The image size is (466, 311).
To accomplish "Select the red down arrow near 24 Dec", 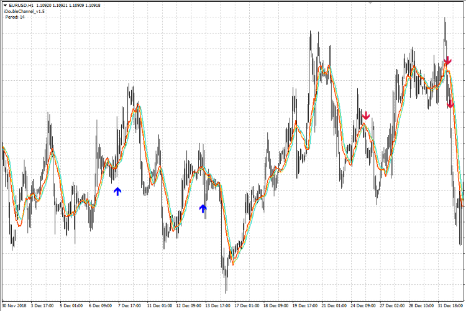I will pyautogui.click(x=366, y=115).
